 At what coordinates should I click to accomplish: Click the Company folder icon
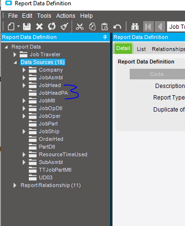pos(33,70)
